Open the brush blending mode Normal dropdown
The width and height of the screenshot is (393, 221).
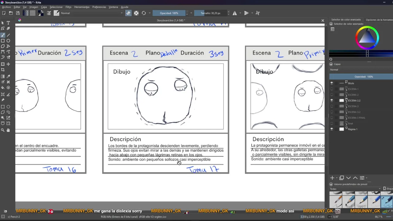tap(91, 13)
